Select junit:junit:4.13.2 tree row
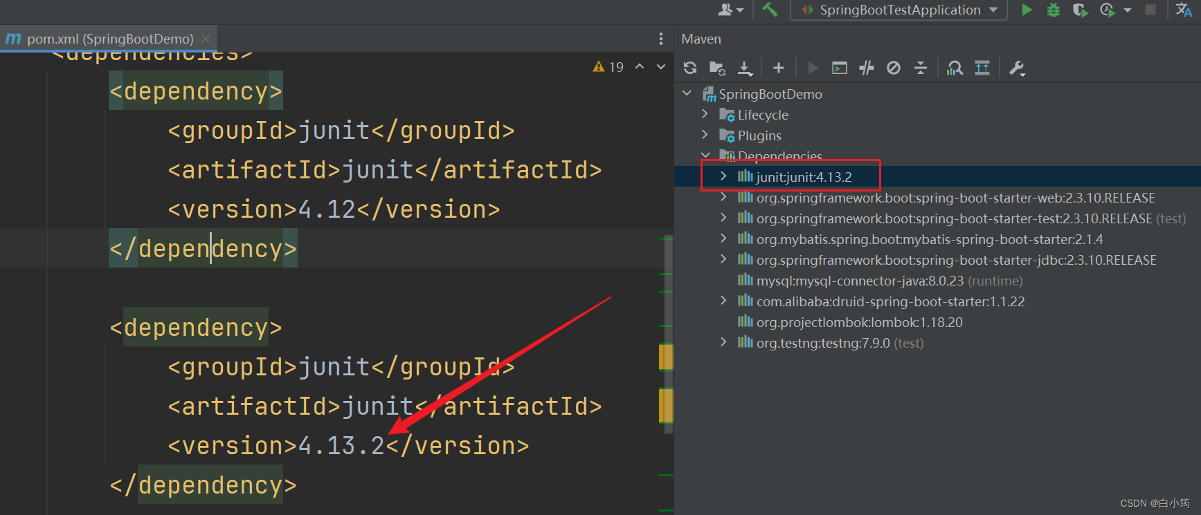Viewport: 1201px width, 515px height. (x=937, y=176)
